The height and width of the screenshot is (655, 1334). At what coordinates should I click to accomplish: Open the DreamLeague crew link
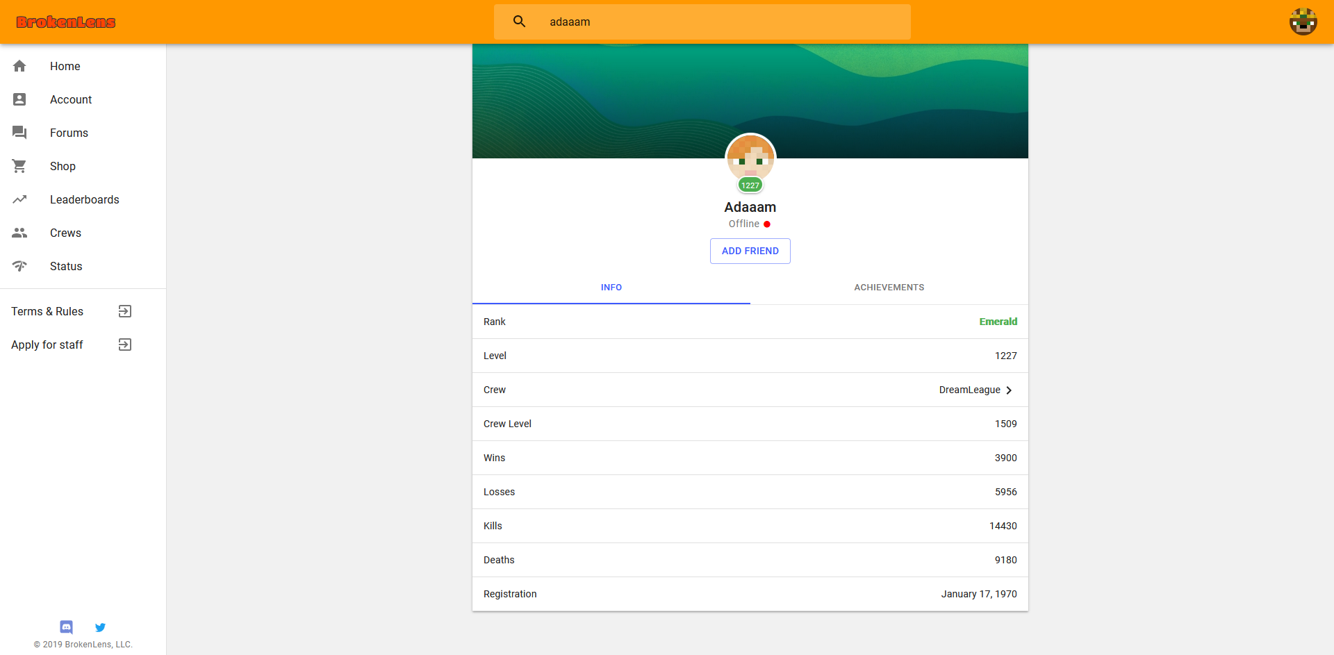(969, 390)
